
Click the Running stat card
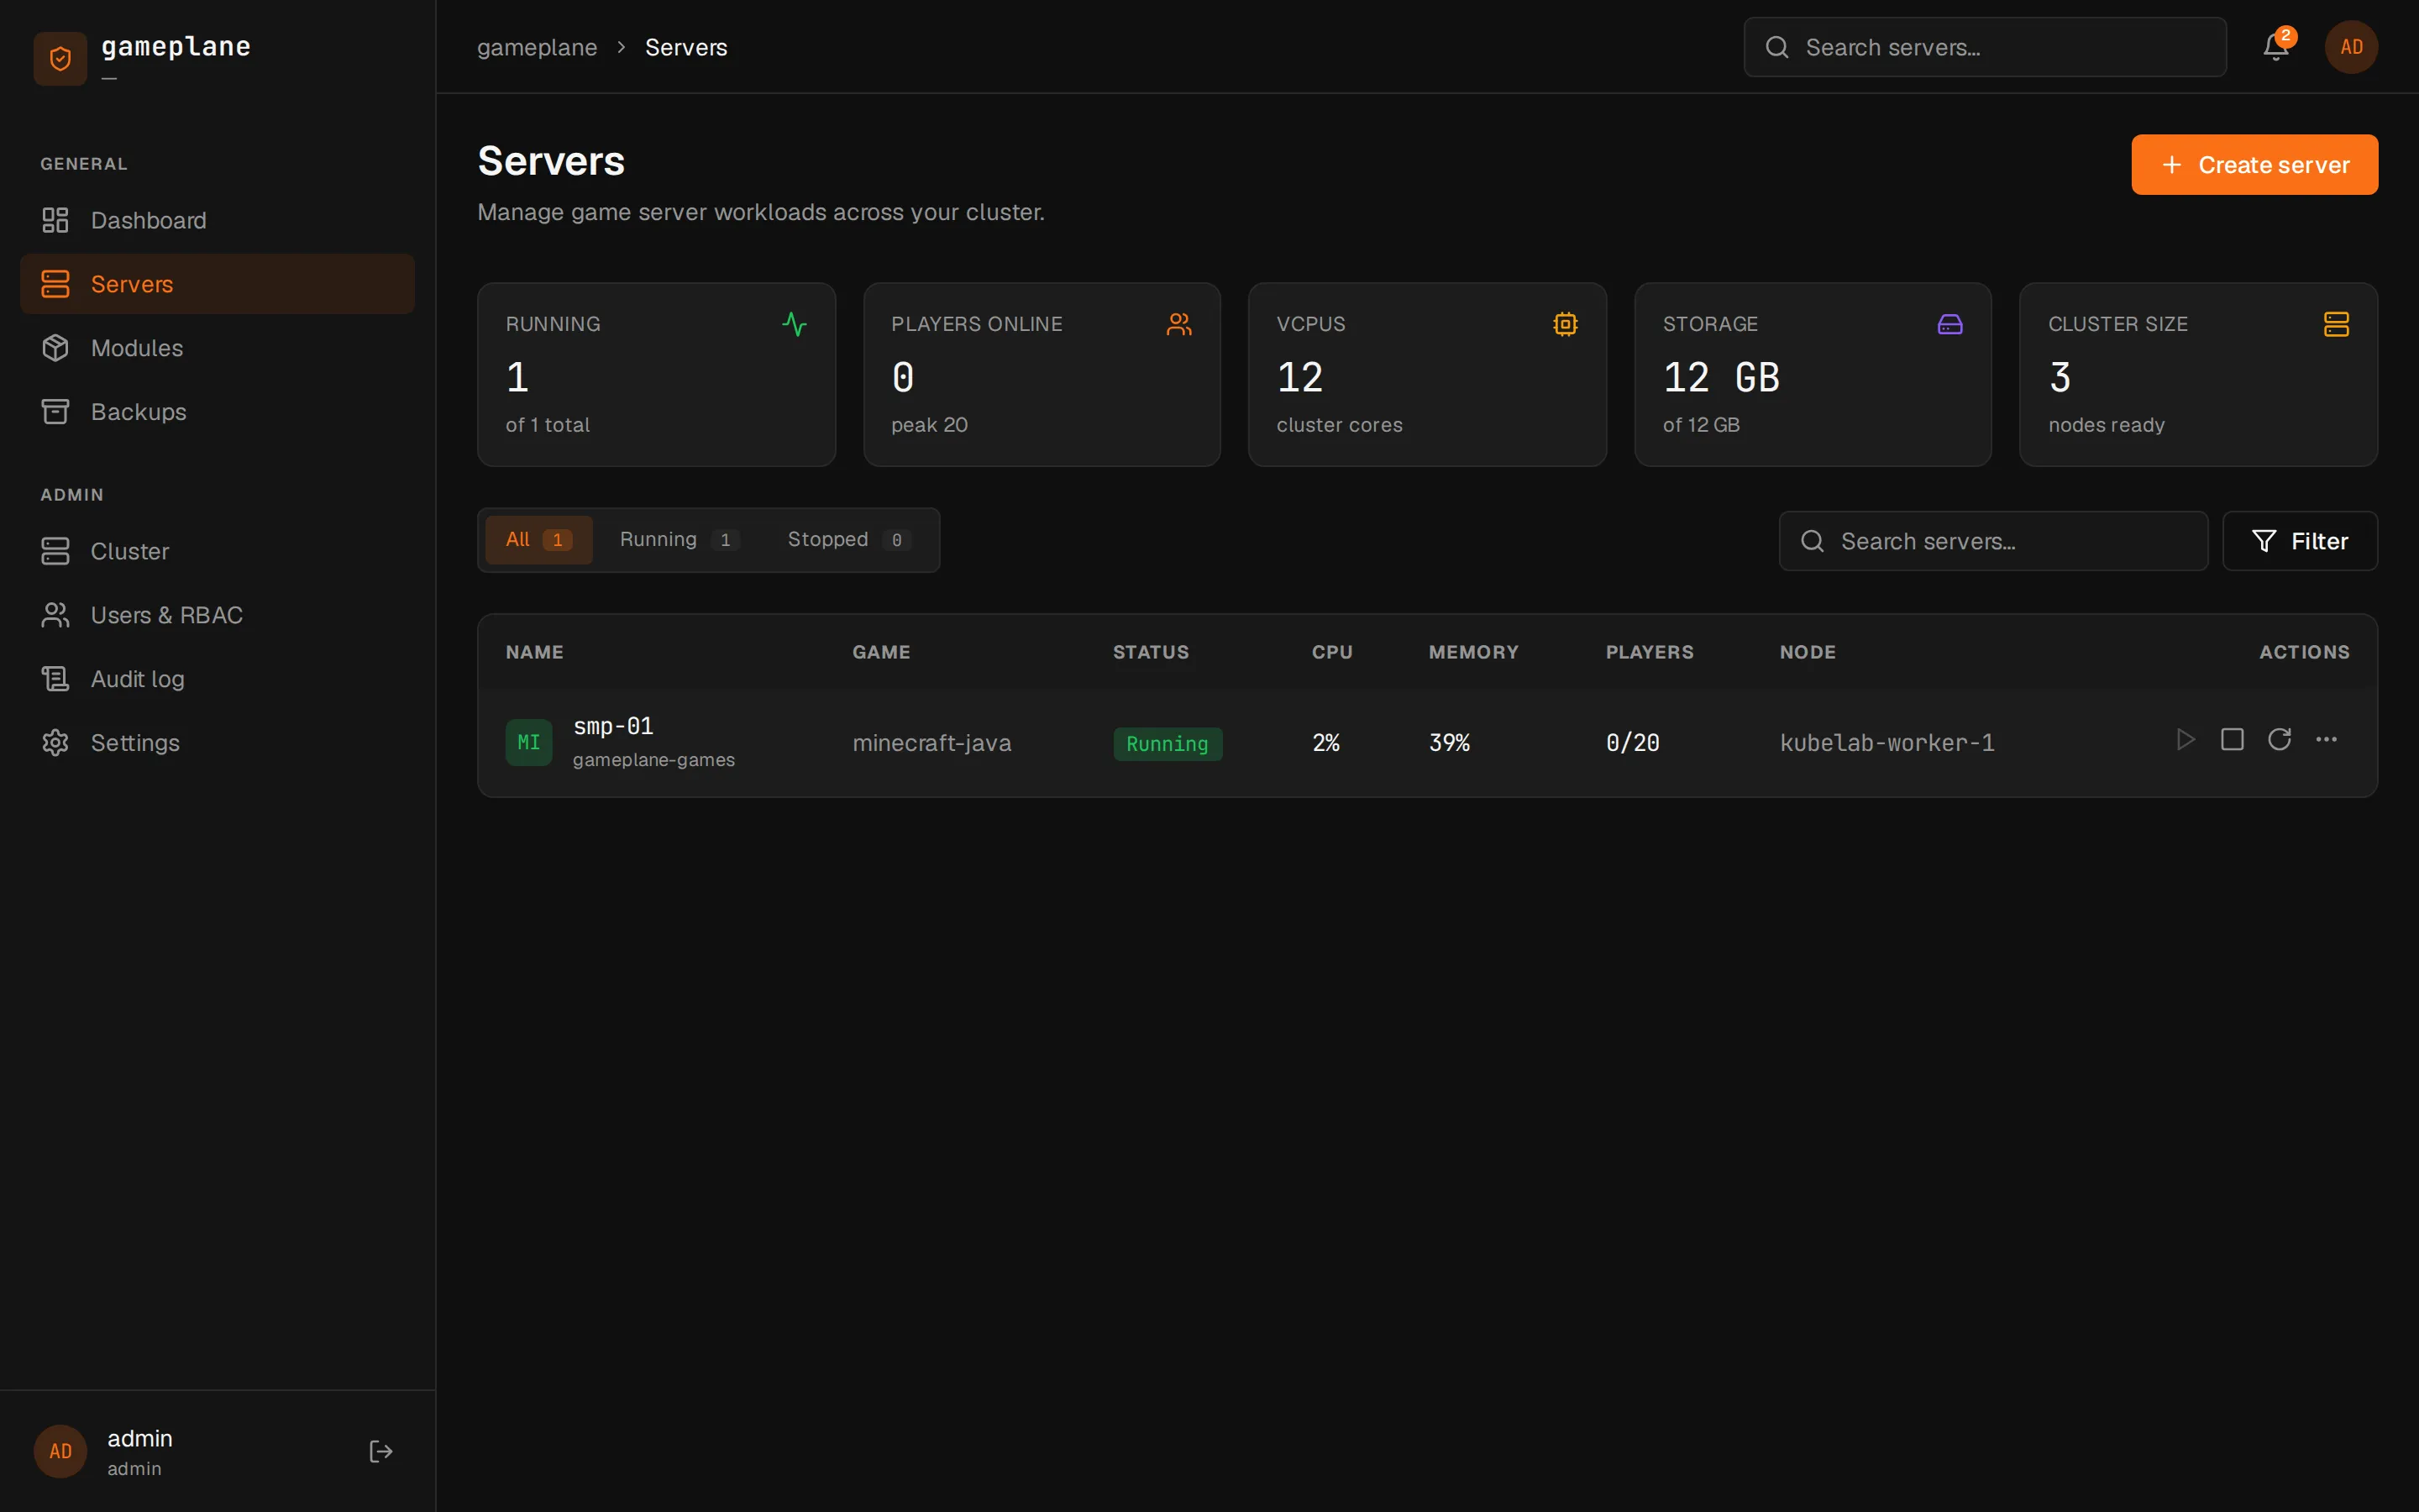(x=656, y=374)
